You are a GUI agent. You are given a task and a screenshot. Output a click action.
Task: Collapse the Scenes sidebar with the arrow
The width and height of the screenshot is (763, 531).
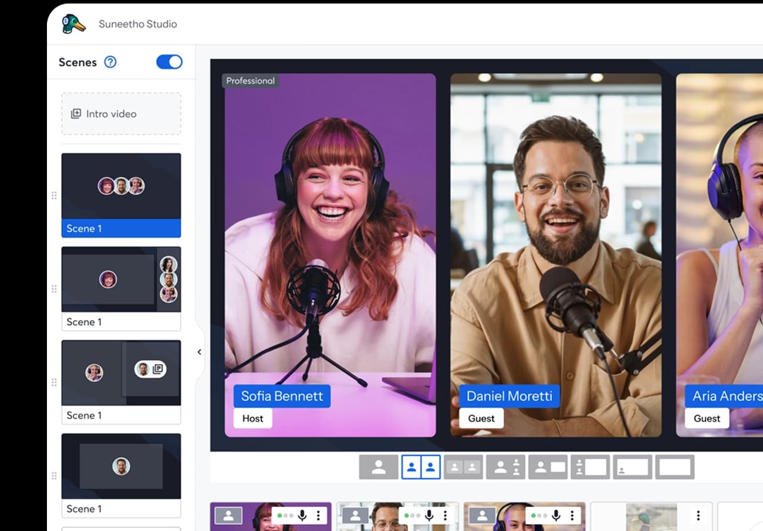click(199, 352)
